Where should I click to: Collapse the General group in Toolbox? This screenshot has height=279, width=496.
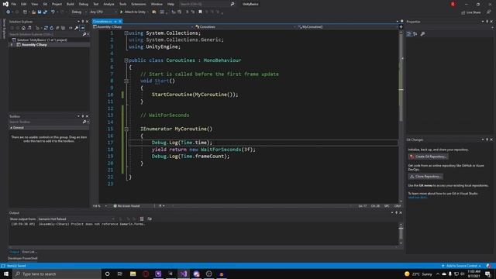coord(12,128)
